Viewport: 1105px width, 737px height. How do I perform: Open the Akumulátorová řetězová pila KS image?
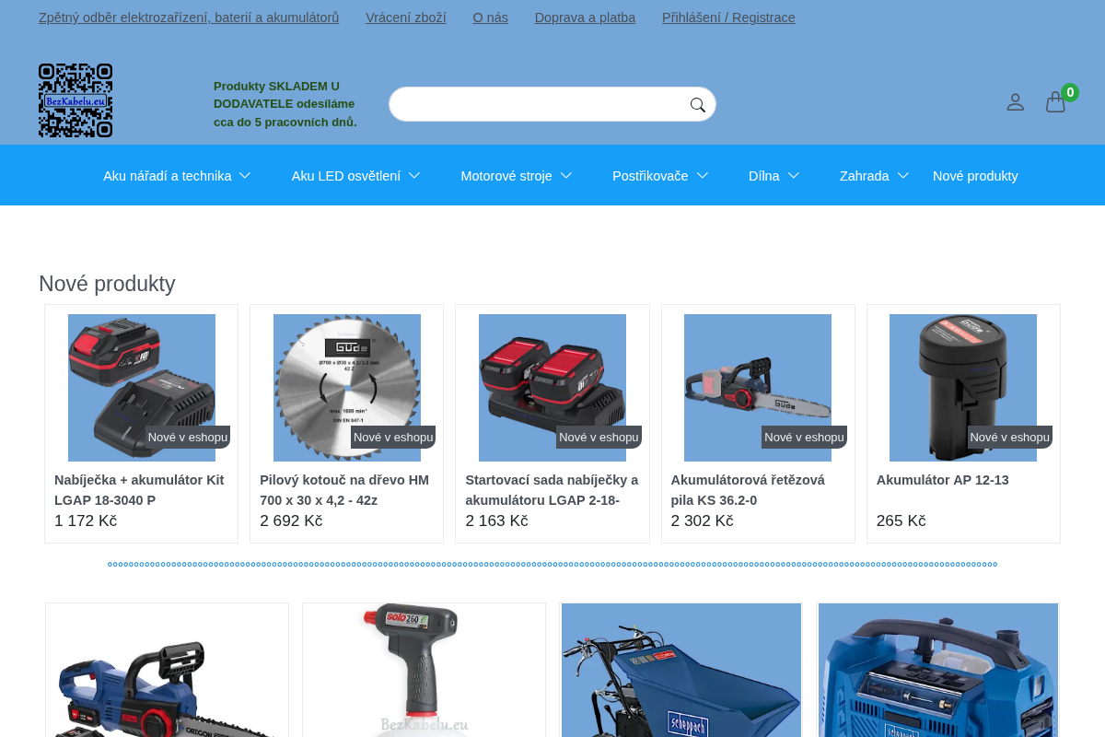point(758,388)
